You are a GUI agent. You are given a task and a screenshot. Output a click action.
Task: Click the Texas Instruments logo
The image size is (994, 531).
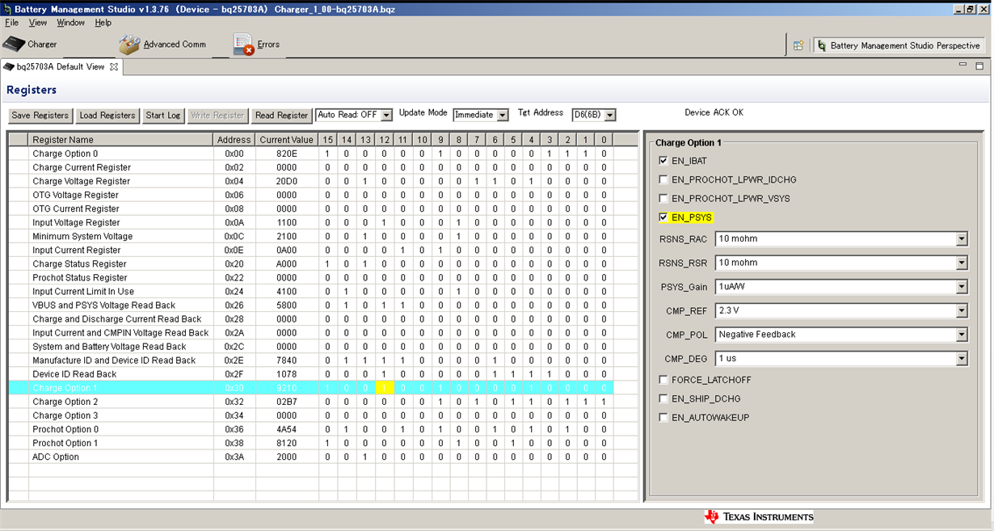coord(759,517)
